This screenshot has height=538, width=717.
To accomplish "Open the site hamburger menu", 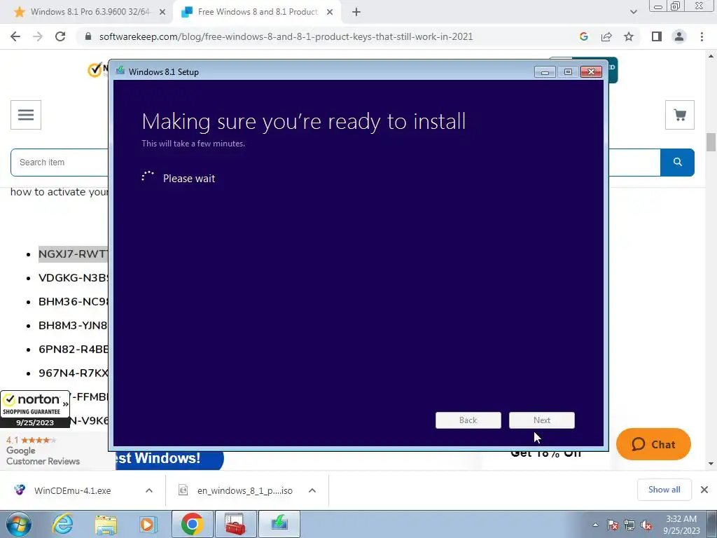I will (x=26, y=115).
